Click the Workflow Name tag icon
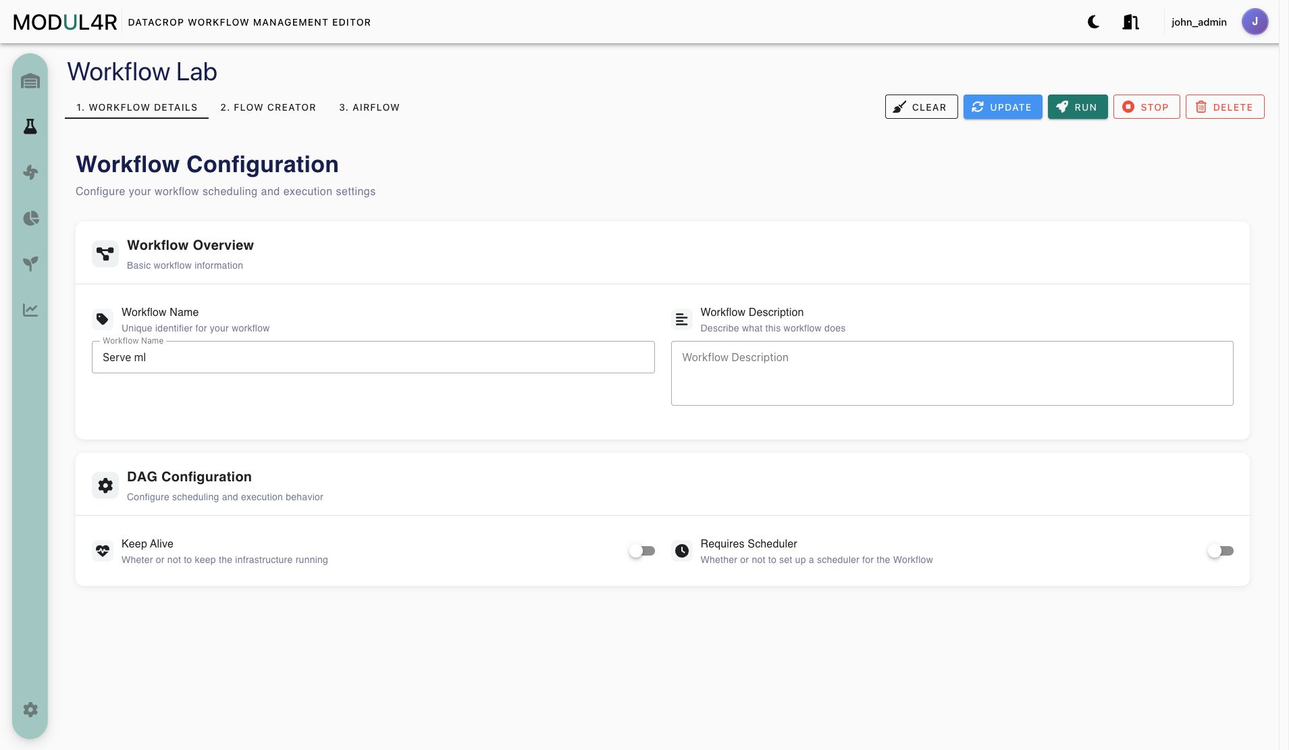This screenshot has height=750, width=1289. (103, 319)
